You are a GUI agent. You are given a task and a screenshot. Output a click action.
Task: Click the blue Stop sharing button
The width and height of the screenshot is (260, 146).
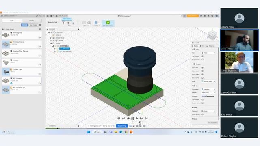click(x=122, y=126)
